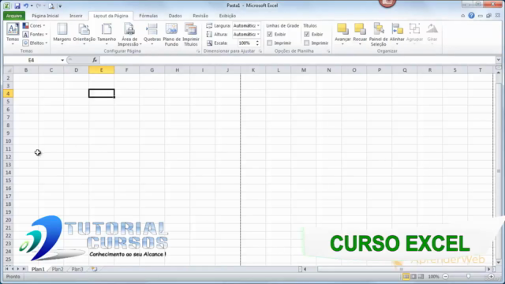Open the Margens margins menu
This screenshot has width=505, height=284.
click(62, 33)
